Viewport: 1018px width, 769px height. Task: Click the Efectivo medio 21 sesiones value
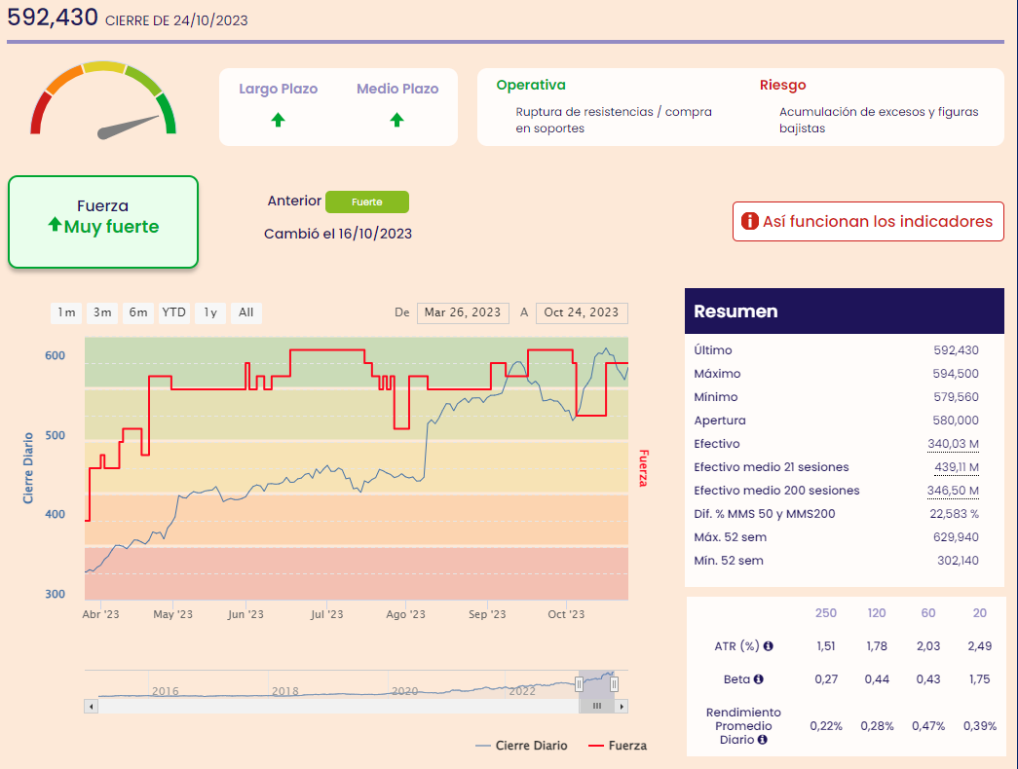pos(959,467)
